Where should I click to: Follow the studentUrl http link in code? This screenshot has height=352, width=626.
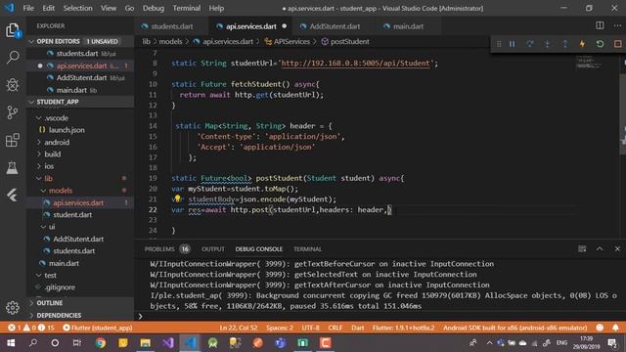click(x=356, y=63)
